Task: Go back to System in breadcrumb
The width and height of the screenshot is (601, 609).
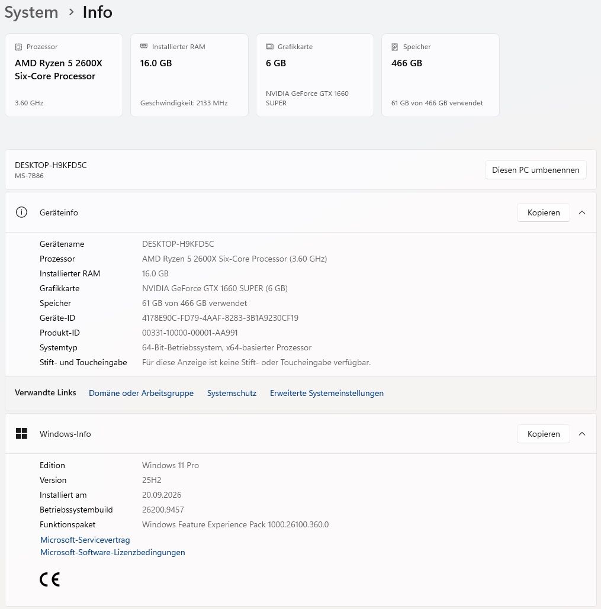Action: point(31,12)
